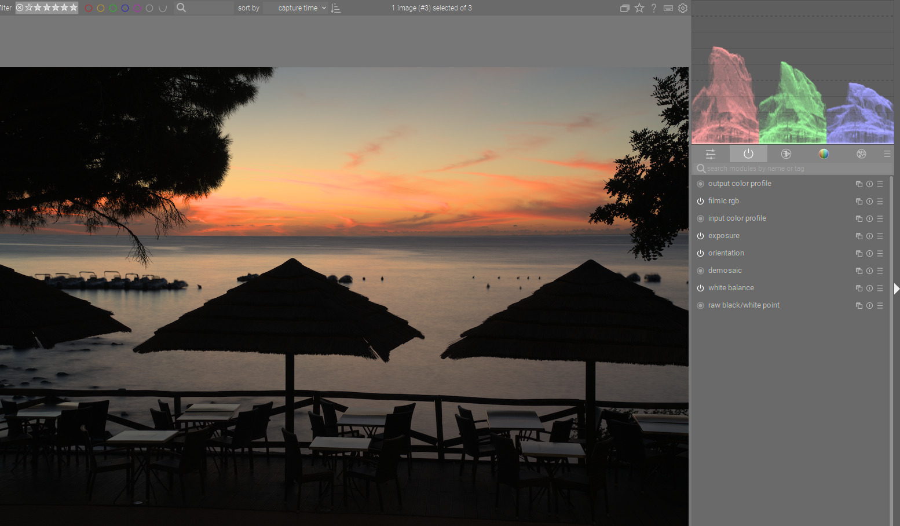Toggle the filmic rgb module off
Image resolution: width=900 pixels, height=526 pixels.
tap(700, 201)
